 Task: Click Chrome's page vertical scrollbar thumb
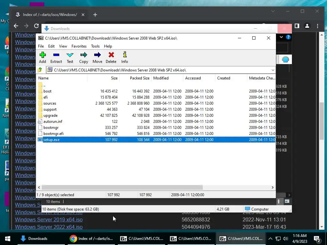(x=322, y=121)
